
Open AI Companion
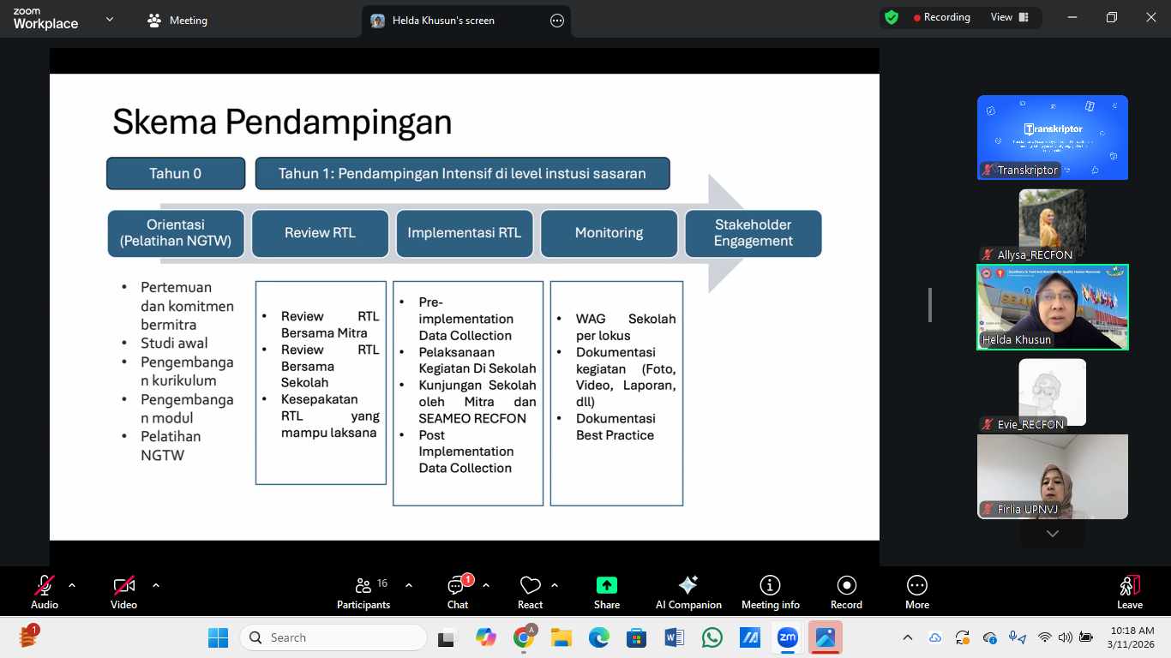coord(688,592)
